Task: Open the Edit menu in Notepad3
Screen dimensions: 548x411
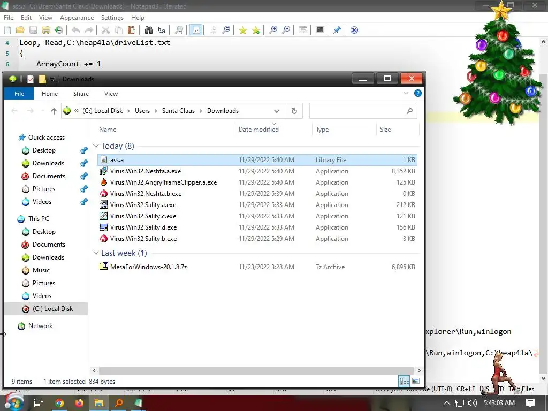Action: click(26, 18)
